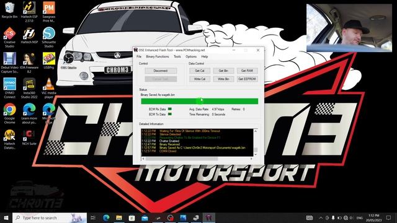Click the 'COM4 Closed' log entry
Screen dimensions: 397x223
(x=167, y=151)
